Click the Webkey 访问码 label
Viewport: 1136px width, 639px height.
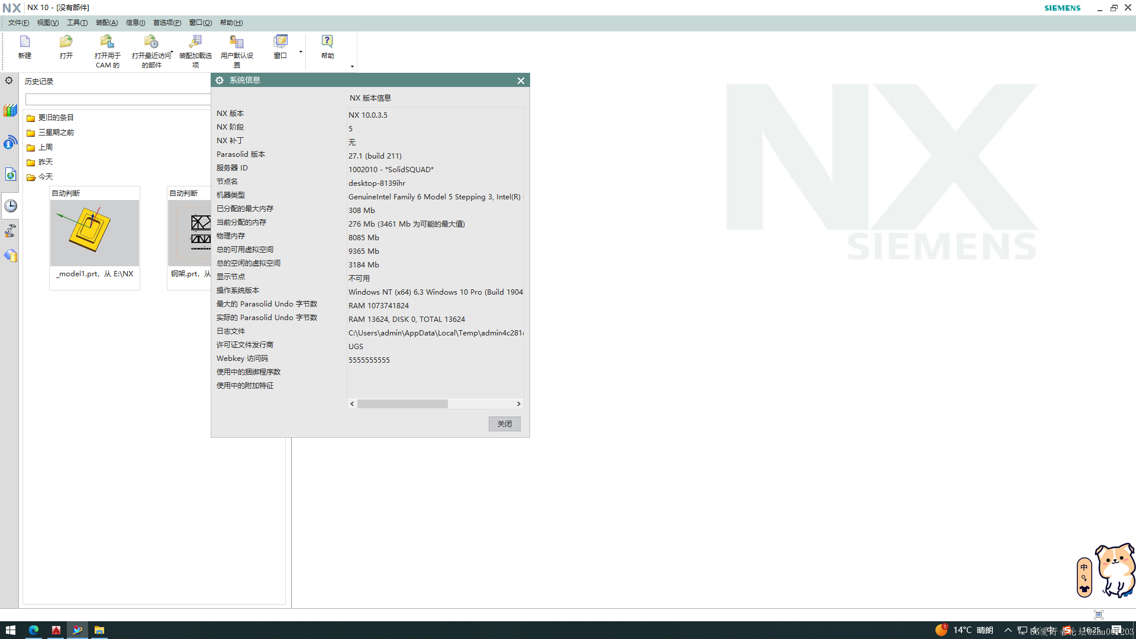tap(242, 359)
